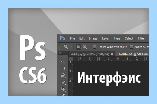
Task: Click the options bar grip handle
Action: 60,47
